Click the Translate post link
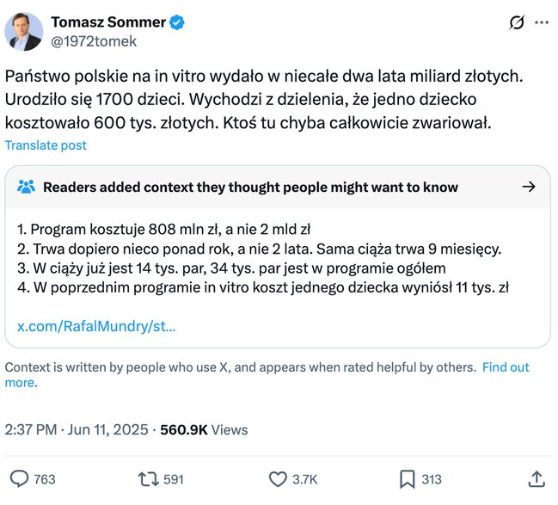This screenshot has height=505, width=558. (x=46, y=145)
